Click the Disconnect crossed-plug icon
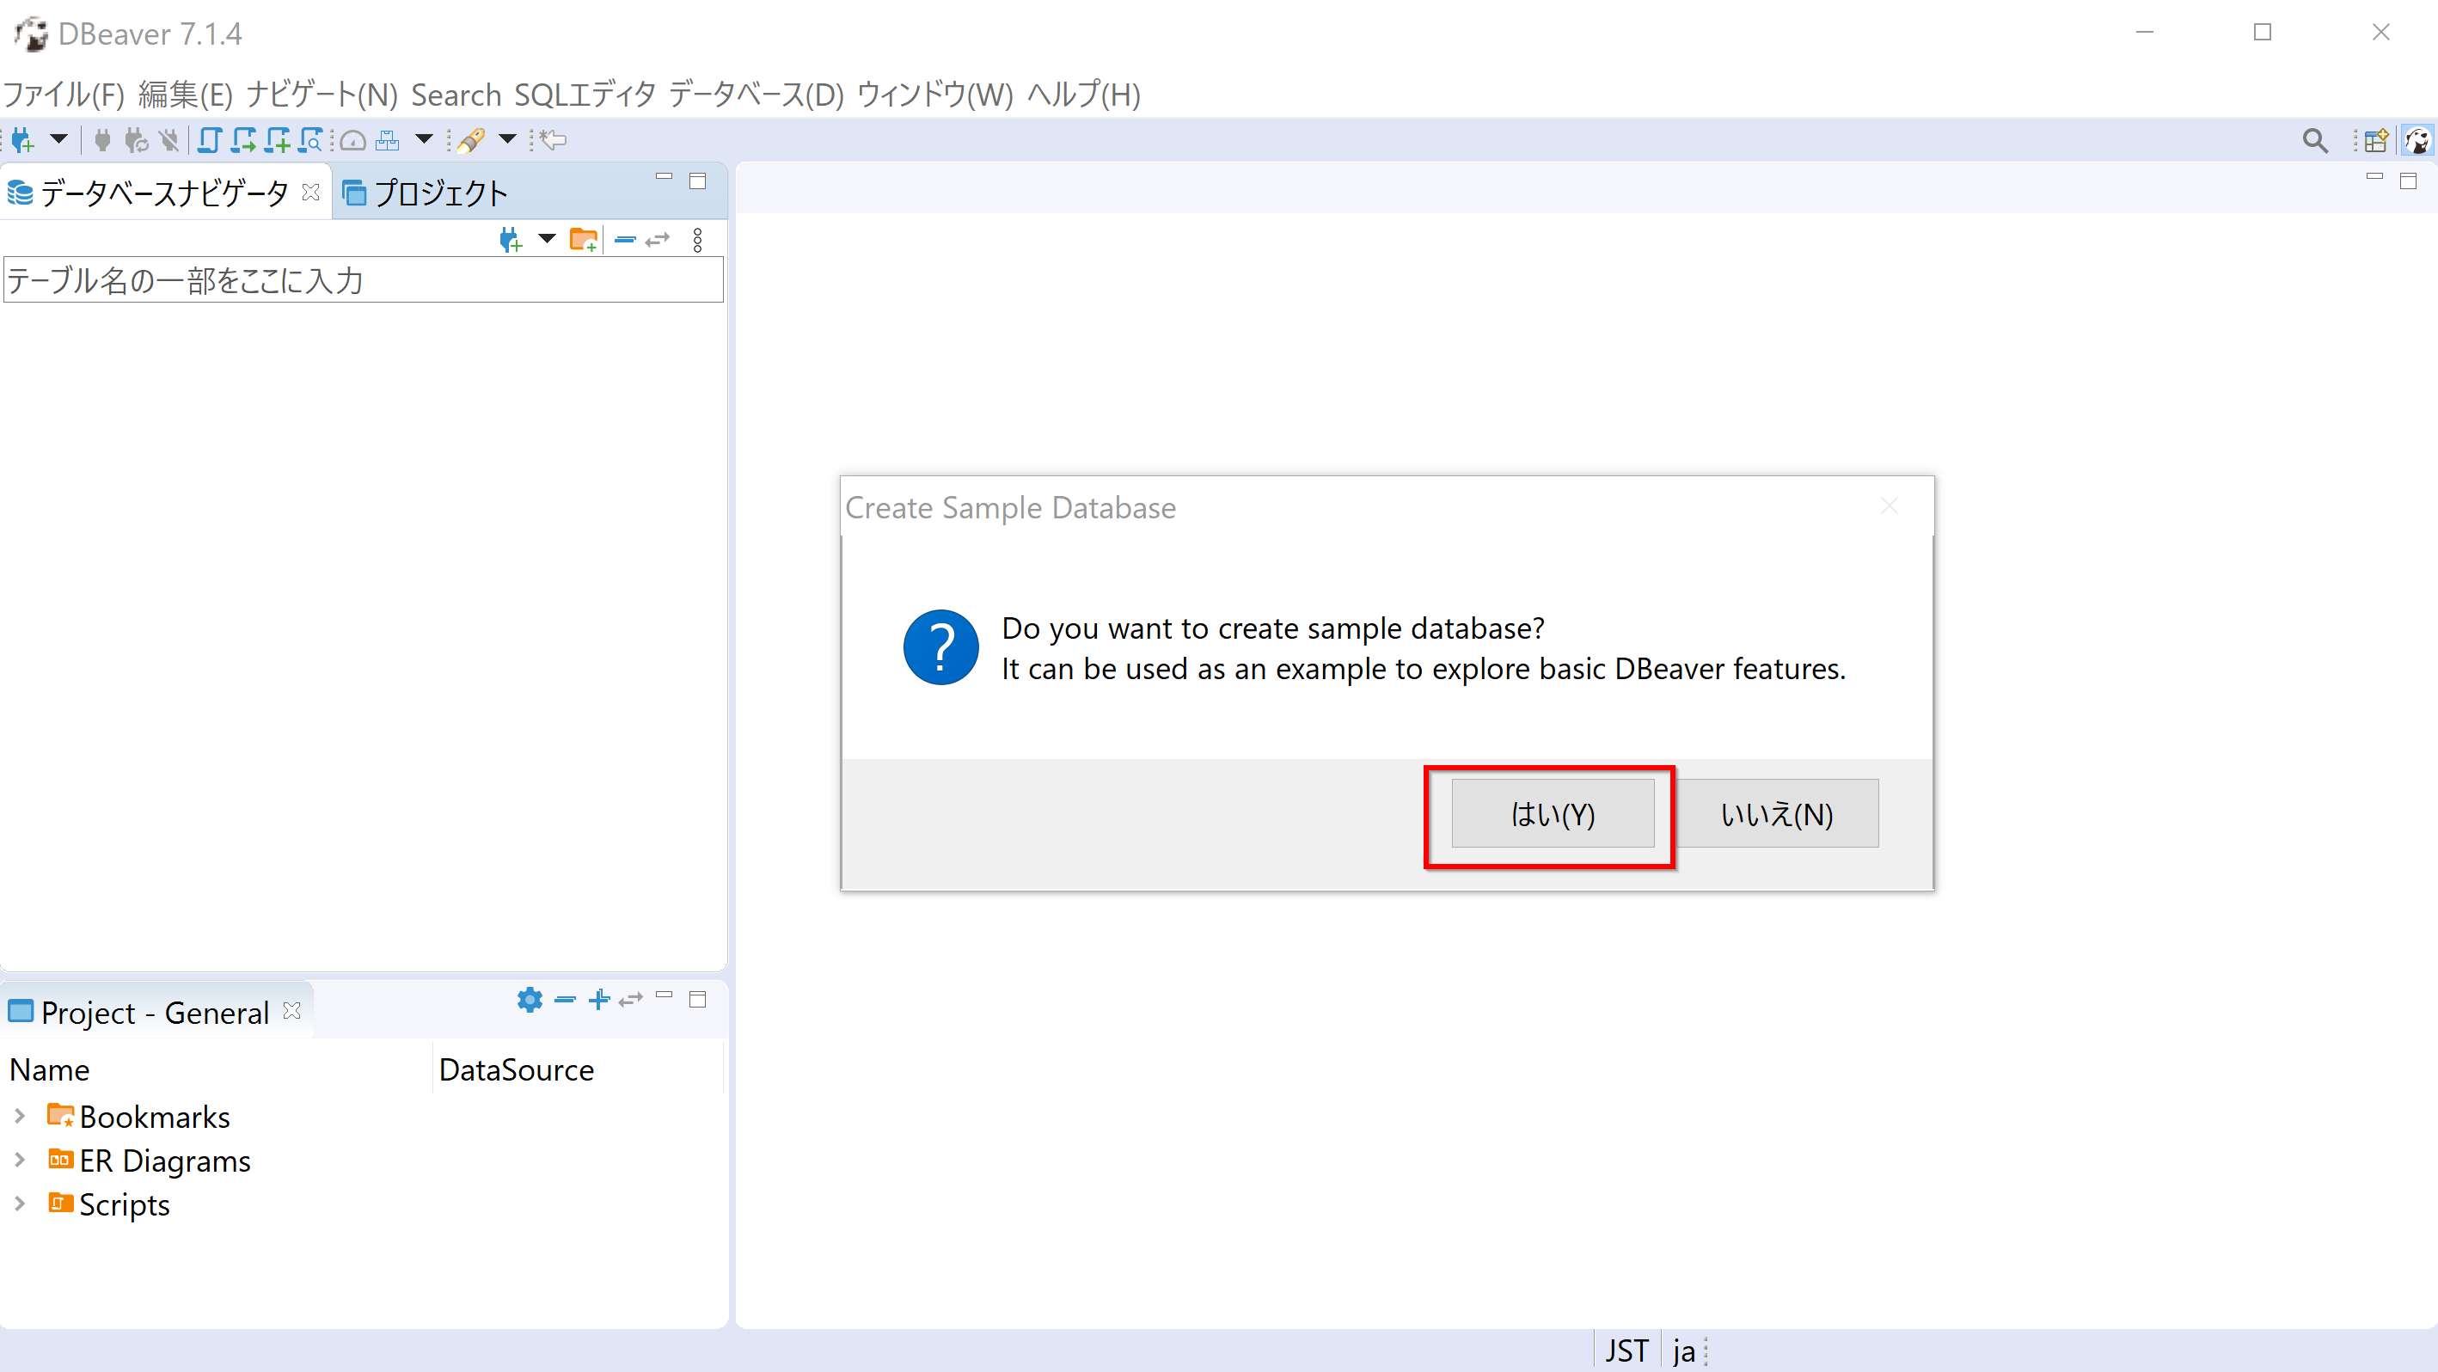The width and height of the screenshot is (2438, 1372). tap(169, 141)
